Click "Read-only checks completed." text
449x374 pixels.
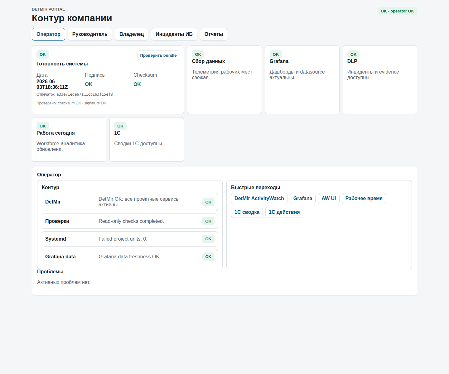(x=131, y=221)
